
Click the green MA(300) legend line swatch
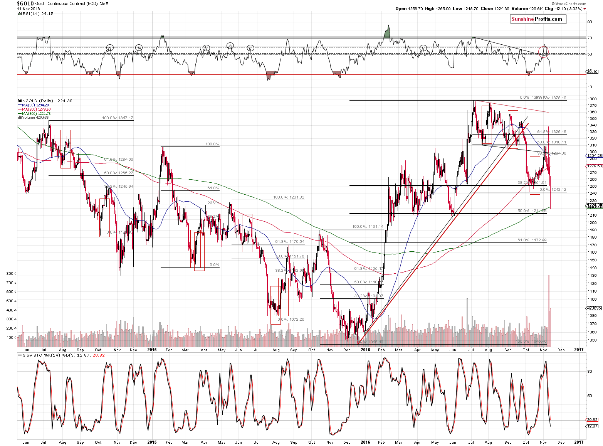(x=20, y=114)
